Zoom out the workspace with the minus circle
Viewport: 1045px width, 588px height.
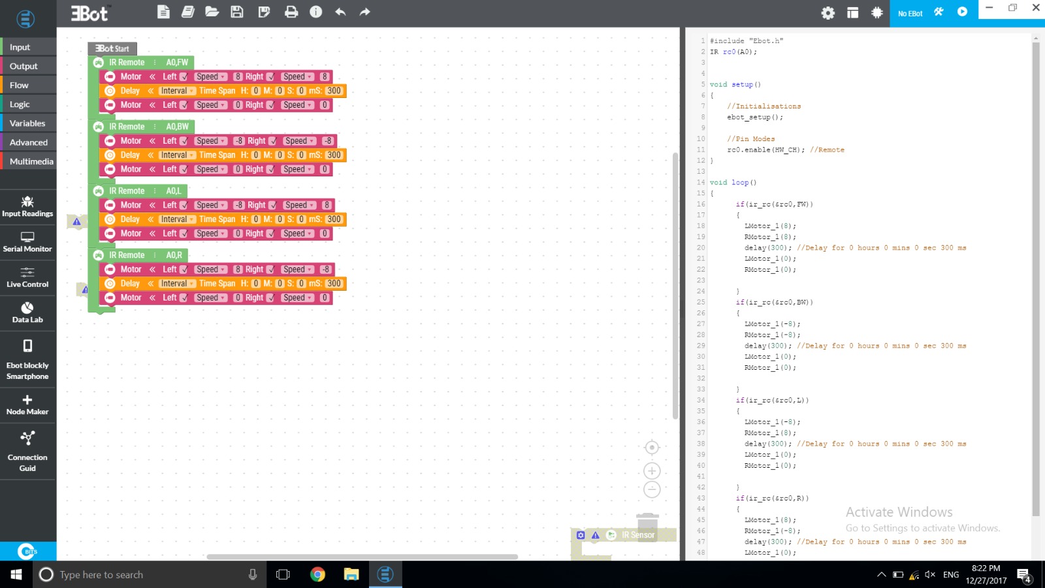point(652,489)
